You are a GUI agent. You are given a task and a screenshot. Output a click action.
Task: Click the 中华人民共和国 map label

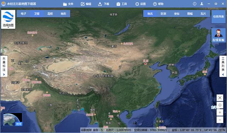(103, 76)
